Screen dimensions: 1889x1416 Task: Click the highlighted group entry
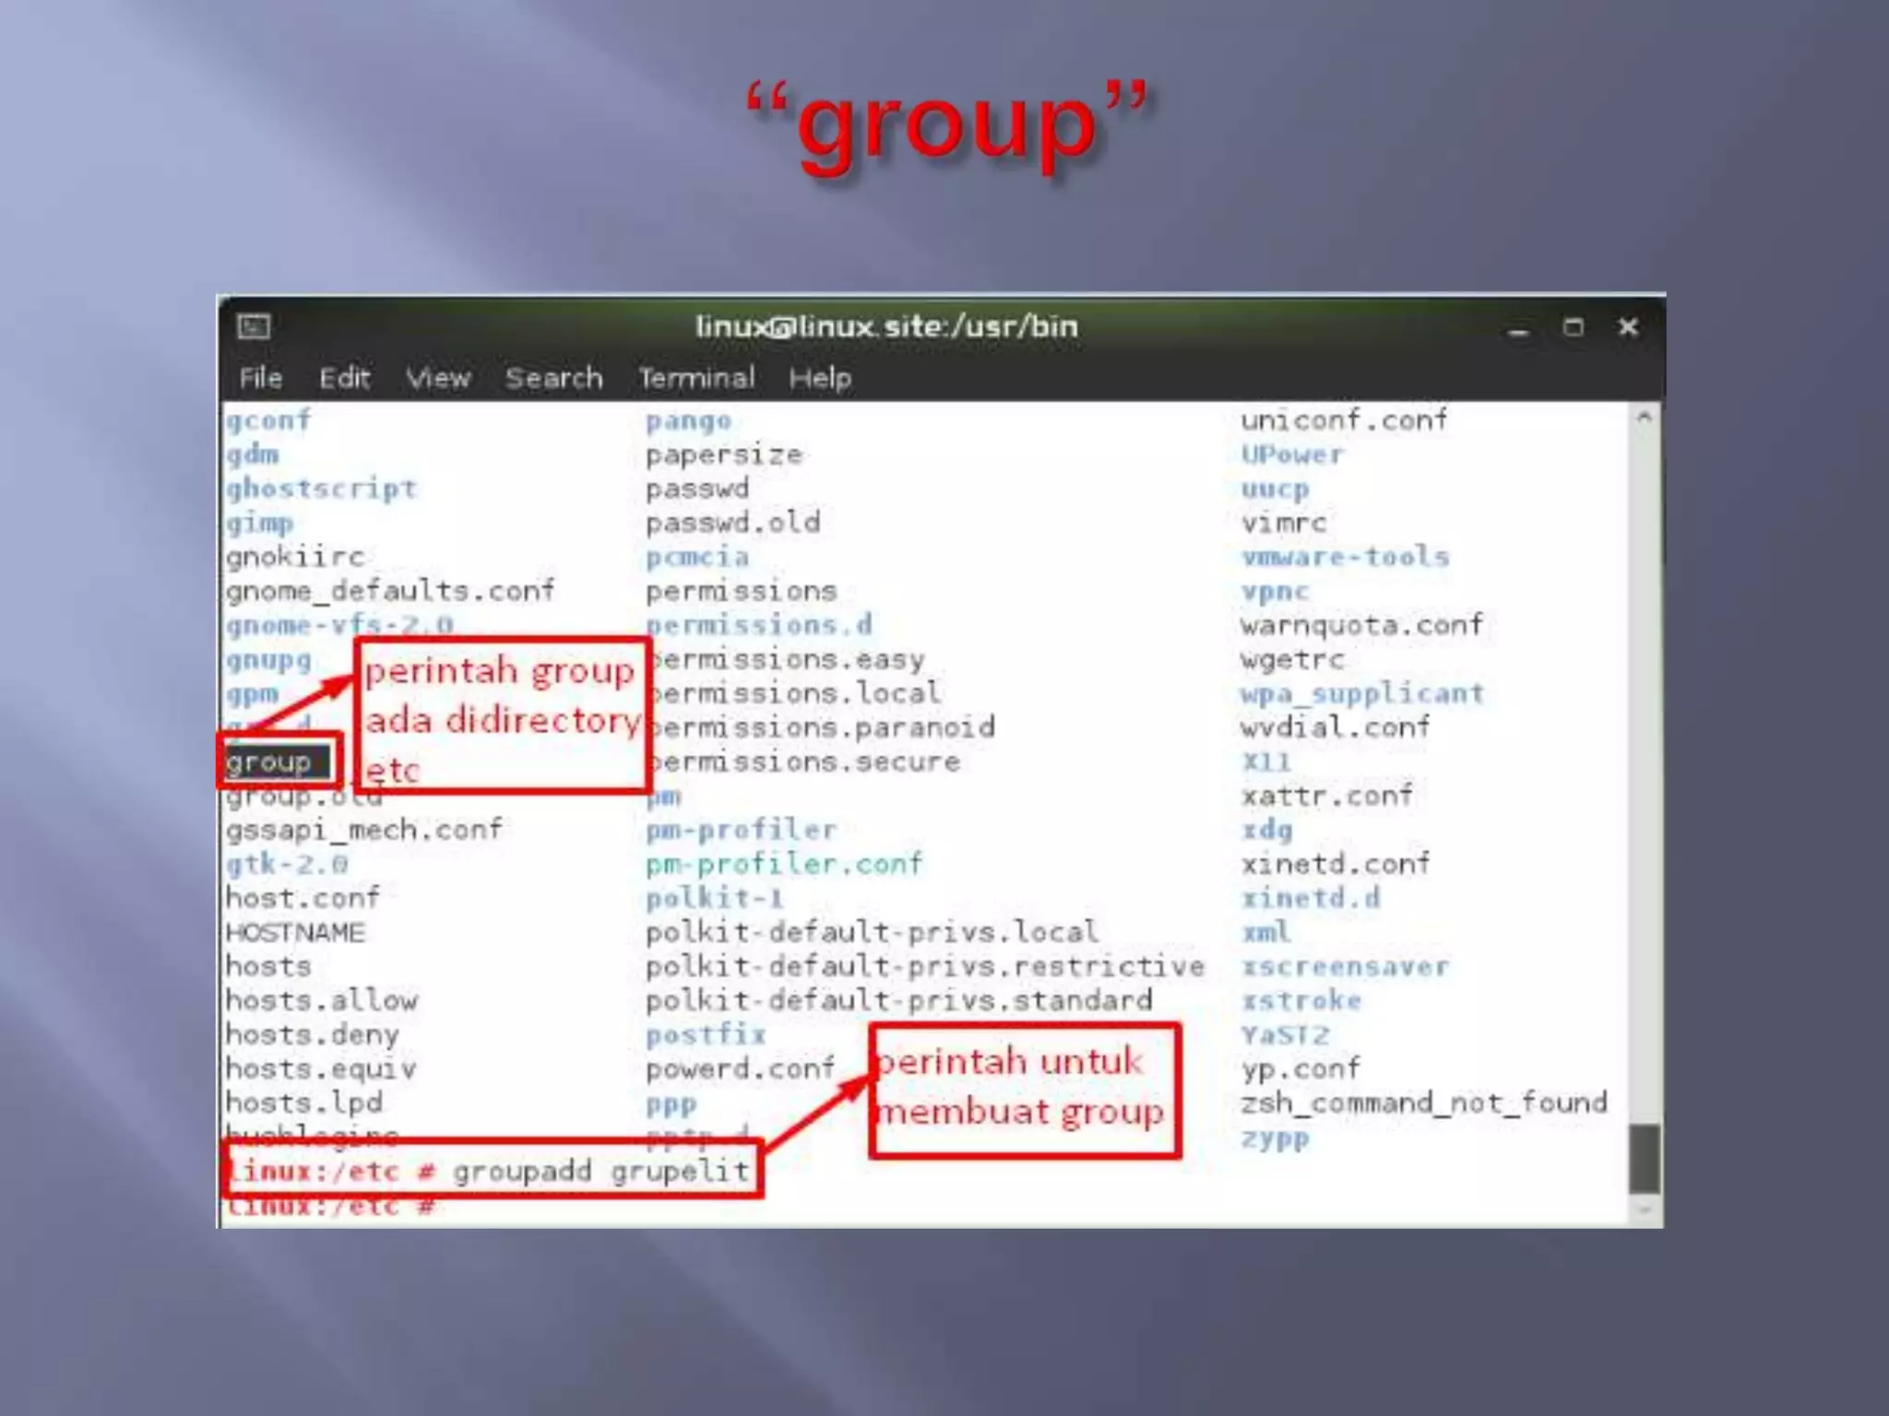pos(270,762)
